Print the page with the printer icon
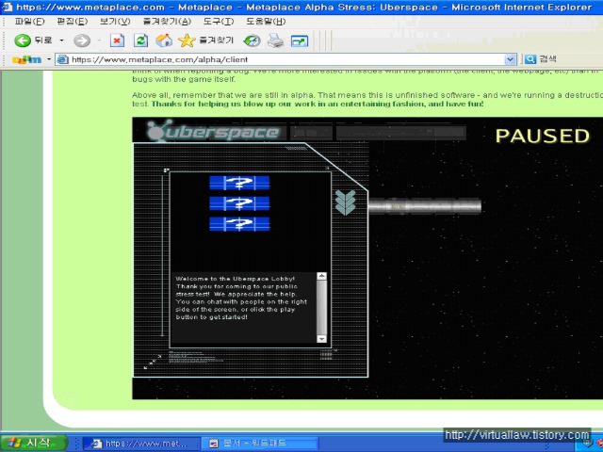Screen dimensions: 603x452 pyautogui.click(x=275, y=40)
